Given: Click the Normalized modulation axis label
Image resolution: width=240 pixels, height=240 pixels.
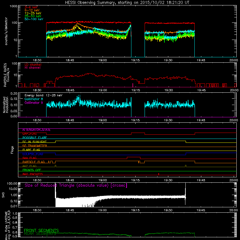Looking at the screenshot, I should tap(5, 105).
